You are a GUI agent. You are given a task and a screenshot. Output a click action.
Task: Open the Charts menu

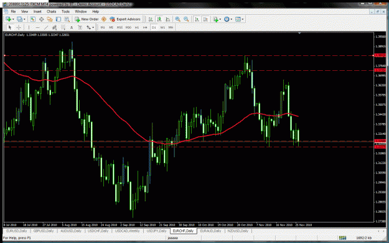(52, 11)
